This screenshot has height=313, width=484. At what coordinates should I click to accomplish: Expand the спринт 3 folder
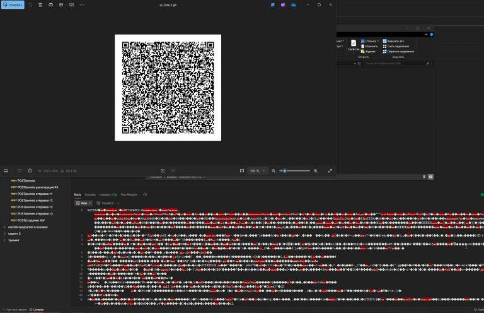pyautogui.click(x=12, y=233)
